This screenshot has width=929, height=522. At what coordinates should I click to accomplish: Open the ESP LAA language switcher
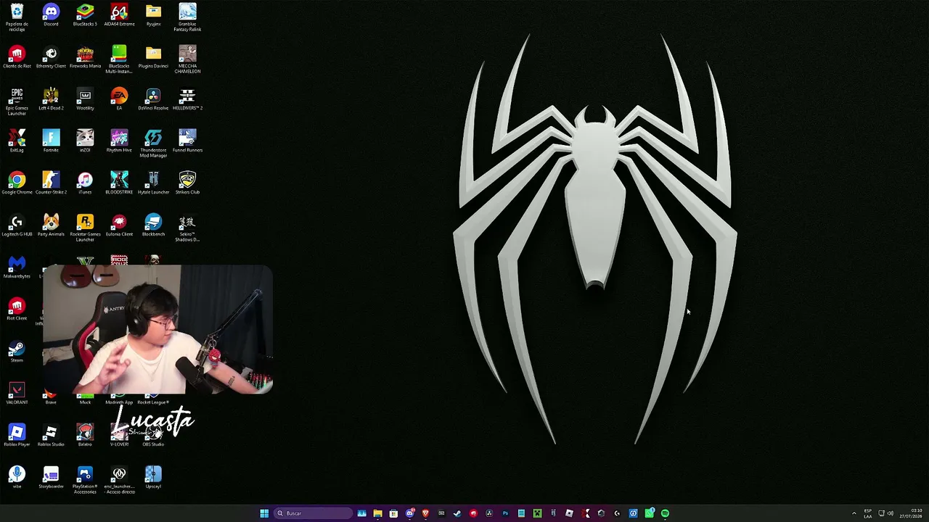pos(868,513)
